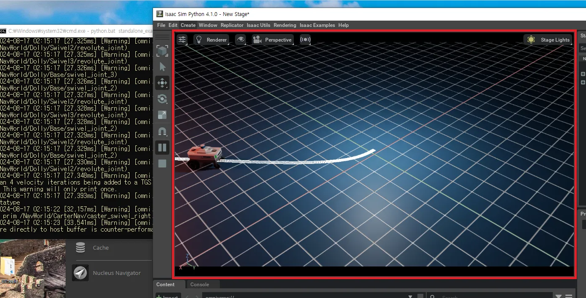Open Cache from the navigator list
This screenshot has width=586, height=298.
click(x=100, y=248)
